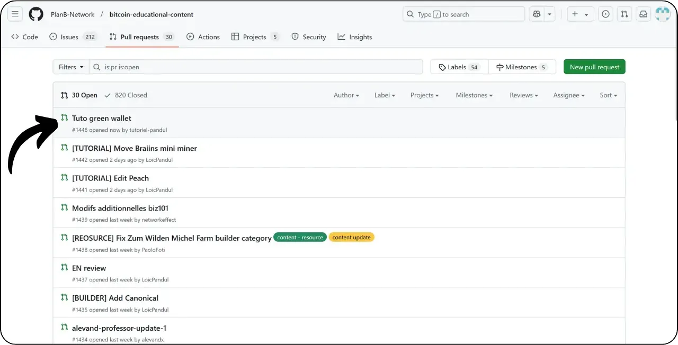Click your profile avatar picture

[x=662, y=14]
